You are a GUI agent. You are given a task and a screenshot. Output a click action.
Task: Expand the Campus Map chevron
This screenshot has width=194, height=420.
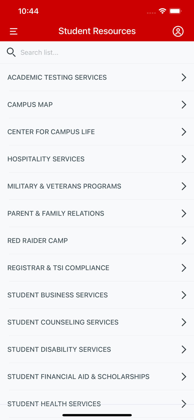(x=184, y=104)
